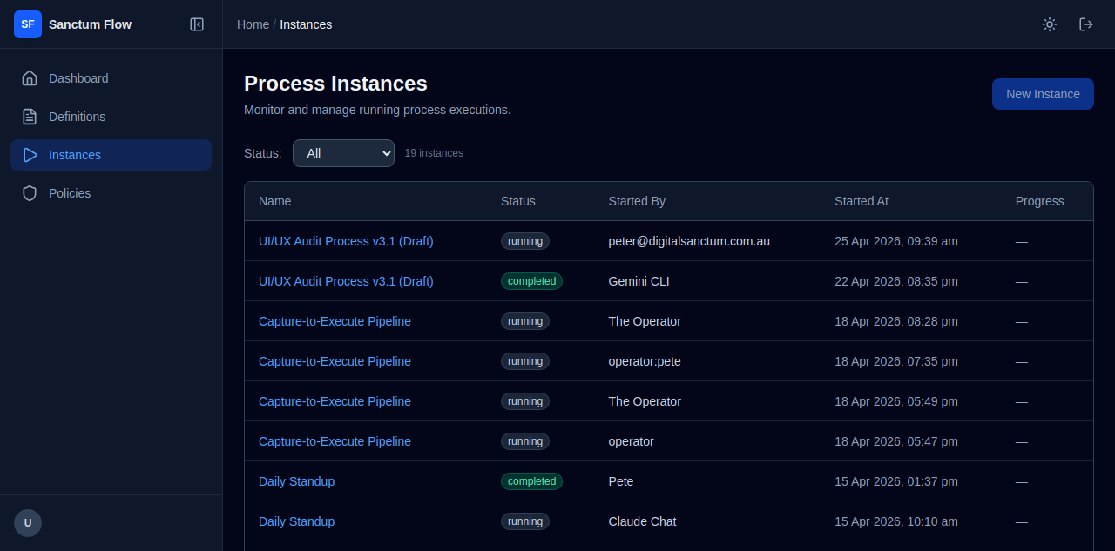Click the Home breadcrumb link
The height and width of the screenshot is (551, 1115).
(x=253, y=24)
